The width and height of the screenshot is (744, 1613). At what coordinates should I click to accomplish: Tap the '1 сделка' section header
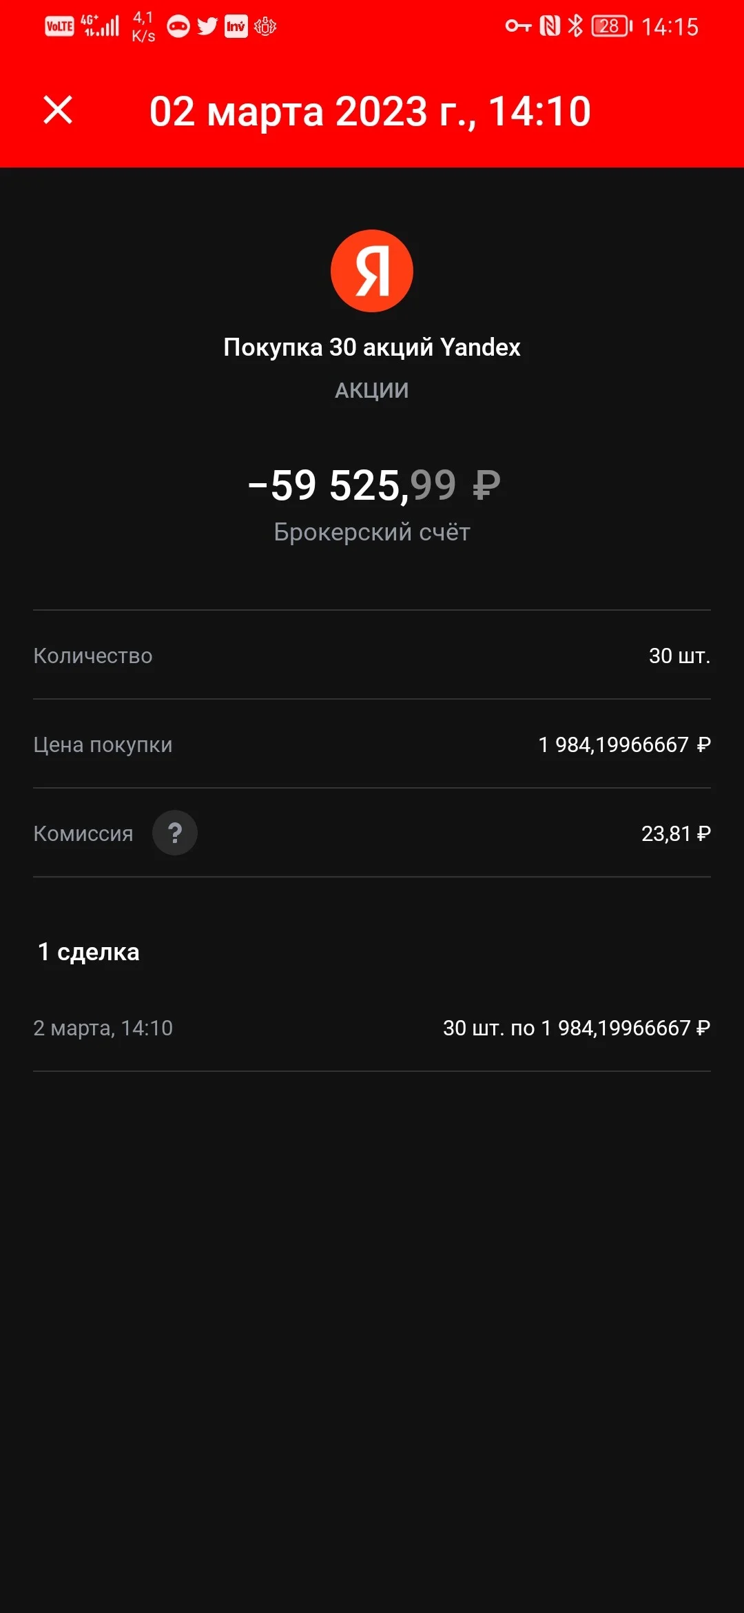coord(89,952)
